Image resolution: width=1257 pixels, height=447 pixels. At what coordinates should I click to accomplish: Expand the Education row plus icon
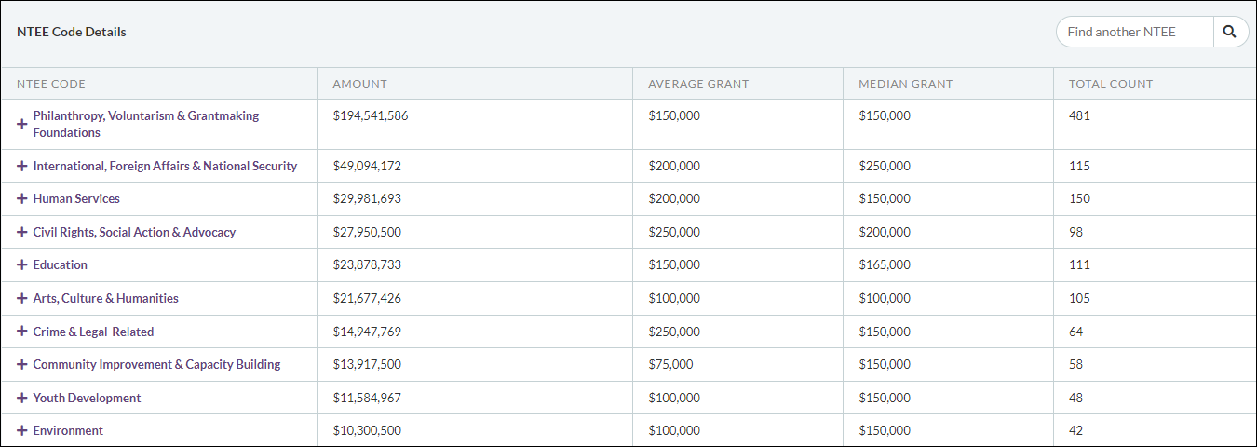pyautogui.click(x=22, y=264)
